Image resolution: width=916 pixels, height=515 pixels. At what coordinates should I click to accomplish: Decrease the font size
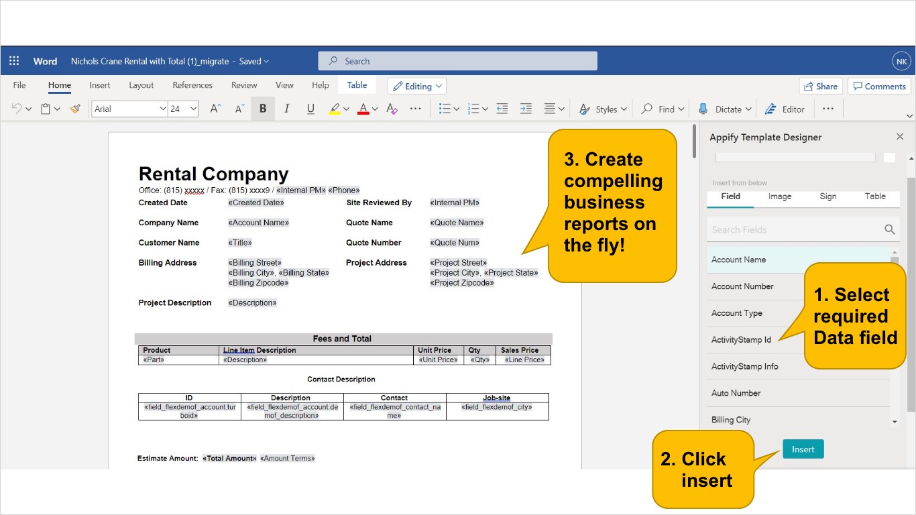click(239, 109)
